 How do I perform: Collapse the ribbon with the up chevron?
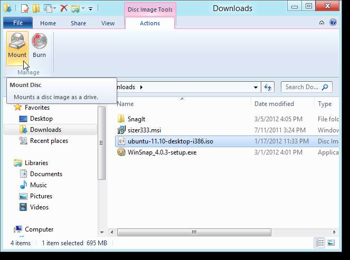point(322,23)
